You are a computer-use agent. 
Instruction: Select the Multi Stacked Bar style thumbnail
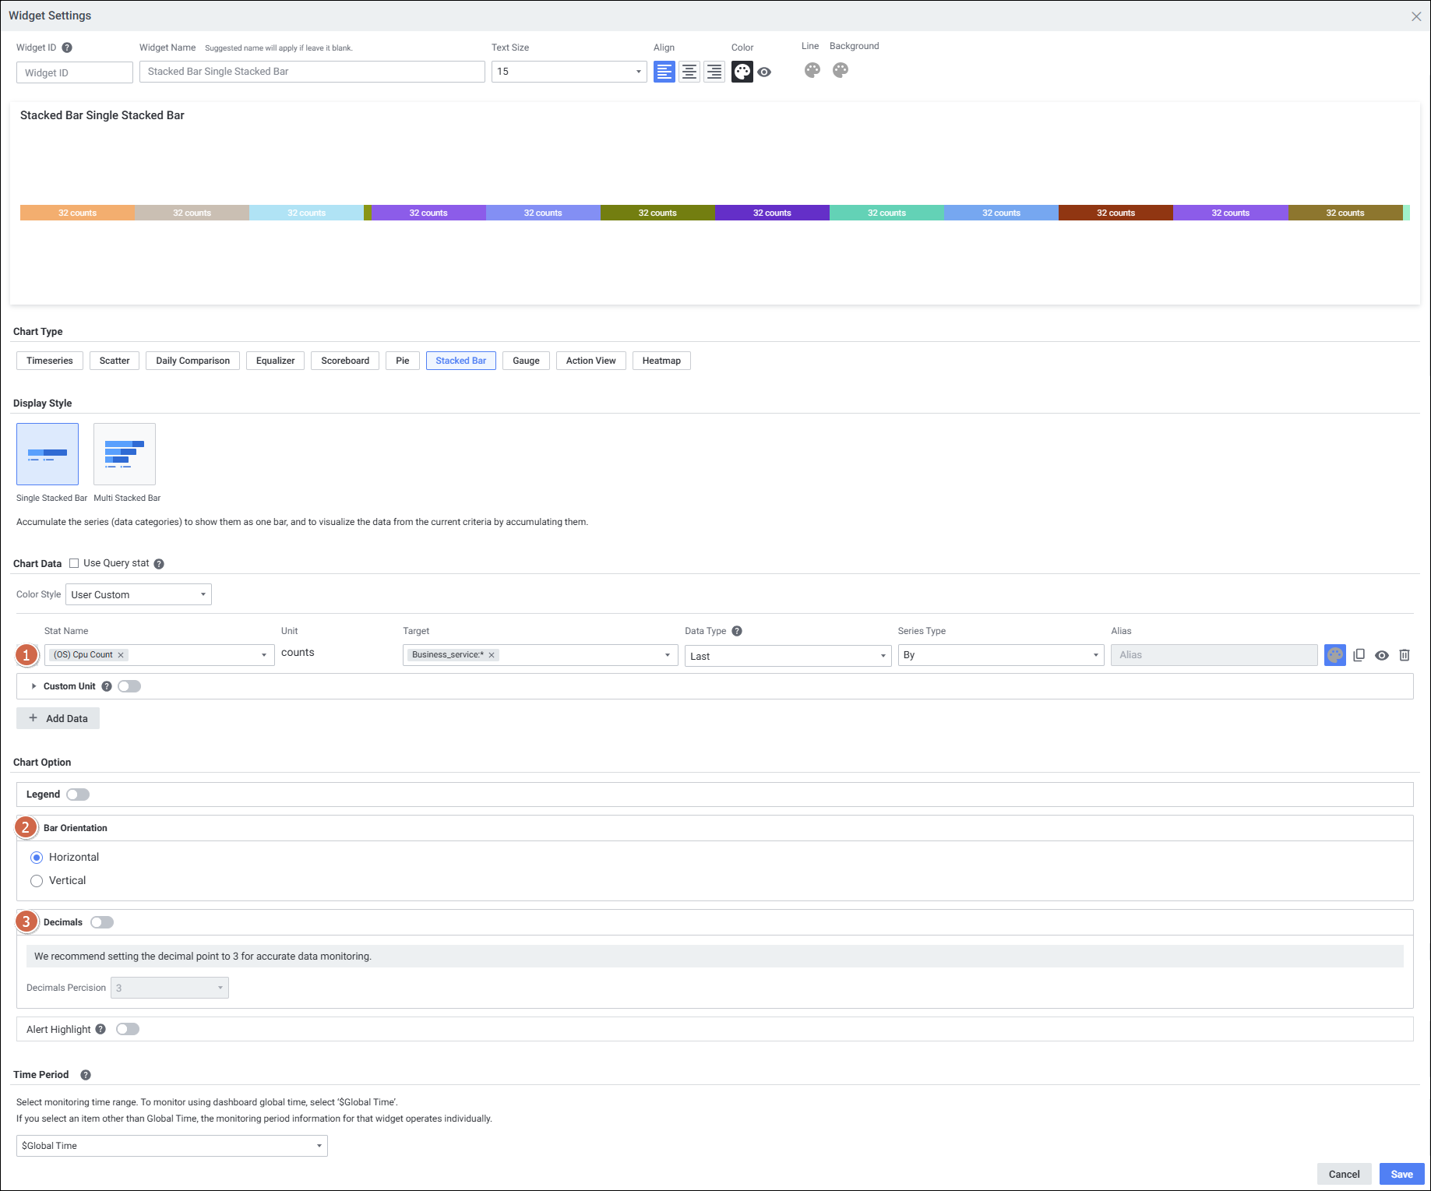click(125, 454)
